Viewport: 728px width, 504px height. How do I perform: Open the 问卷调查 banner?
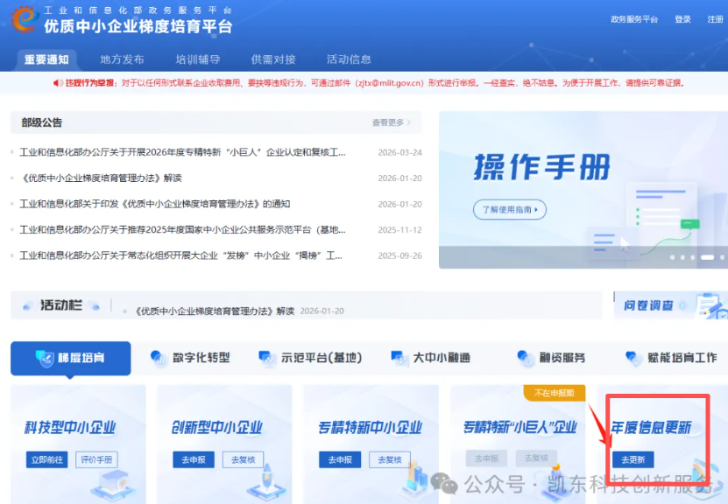tap(666, 305)
